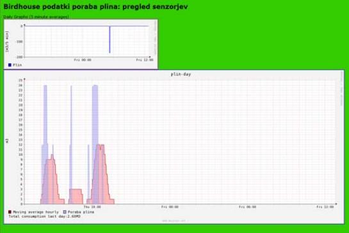The width and height of the screenshot is (349, 233).
Task: Select the plin-day graph title
Action: (x=181, y=74)
